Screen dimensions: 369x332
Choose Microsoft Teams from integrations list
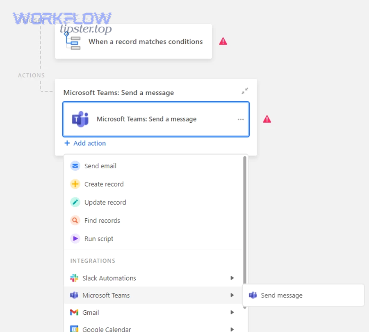click(106, 295)
